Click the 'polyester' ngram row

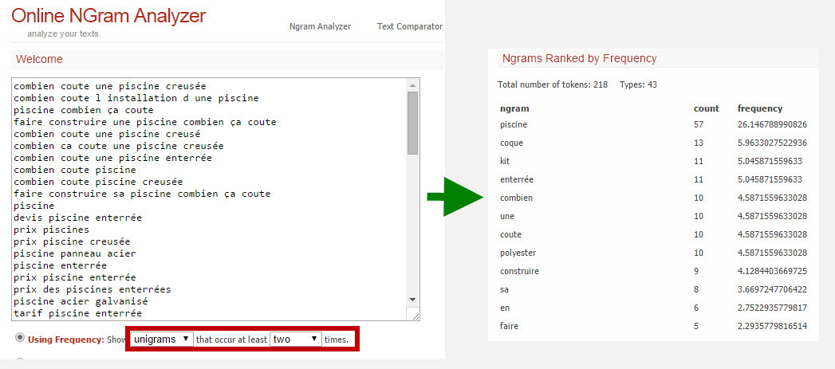tap(653, 253)
